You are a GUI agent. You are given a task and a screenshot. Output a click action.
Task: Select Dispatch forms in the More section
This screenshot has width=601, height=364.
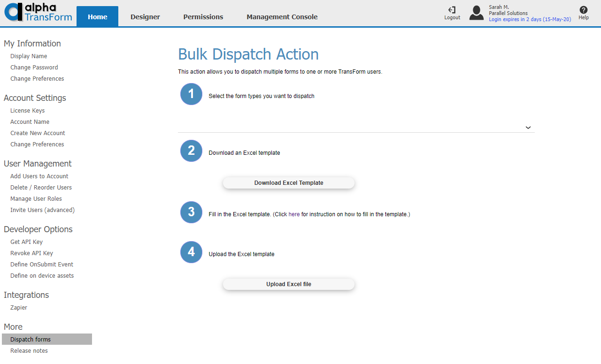pos(30,339)
